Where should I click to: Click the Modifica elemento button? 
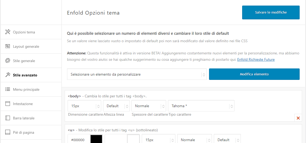[x=254, y=74]
